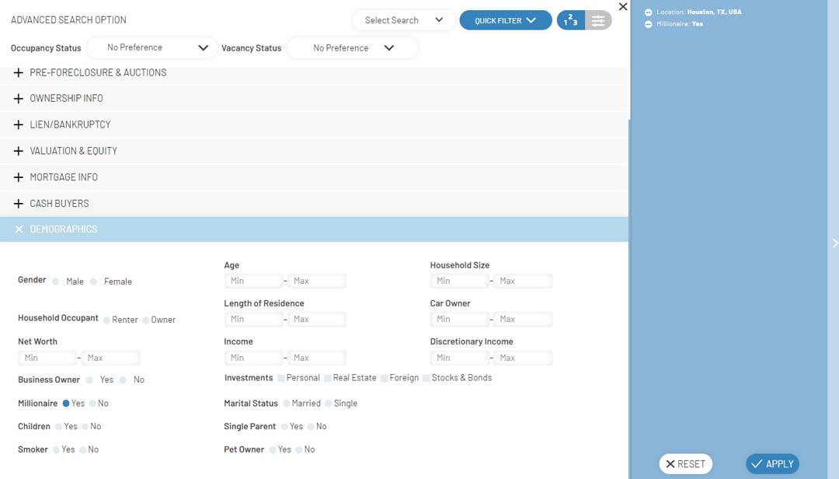Screen dimensions: 839x479
Task: Check the Real Estate investments checkbox
Action: 328,378
